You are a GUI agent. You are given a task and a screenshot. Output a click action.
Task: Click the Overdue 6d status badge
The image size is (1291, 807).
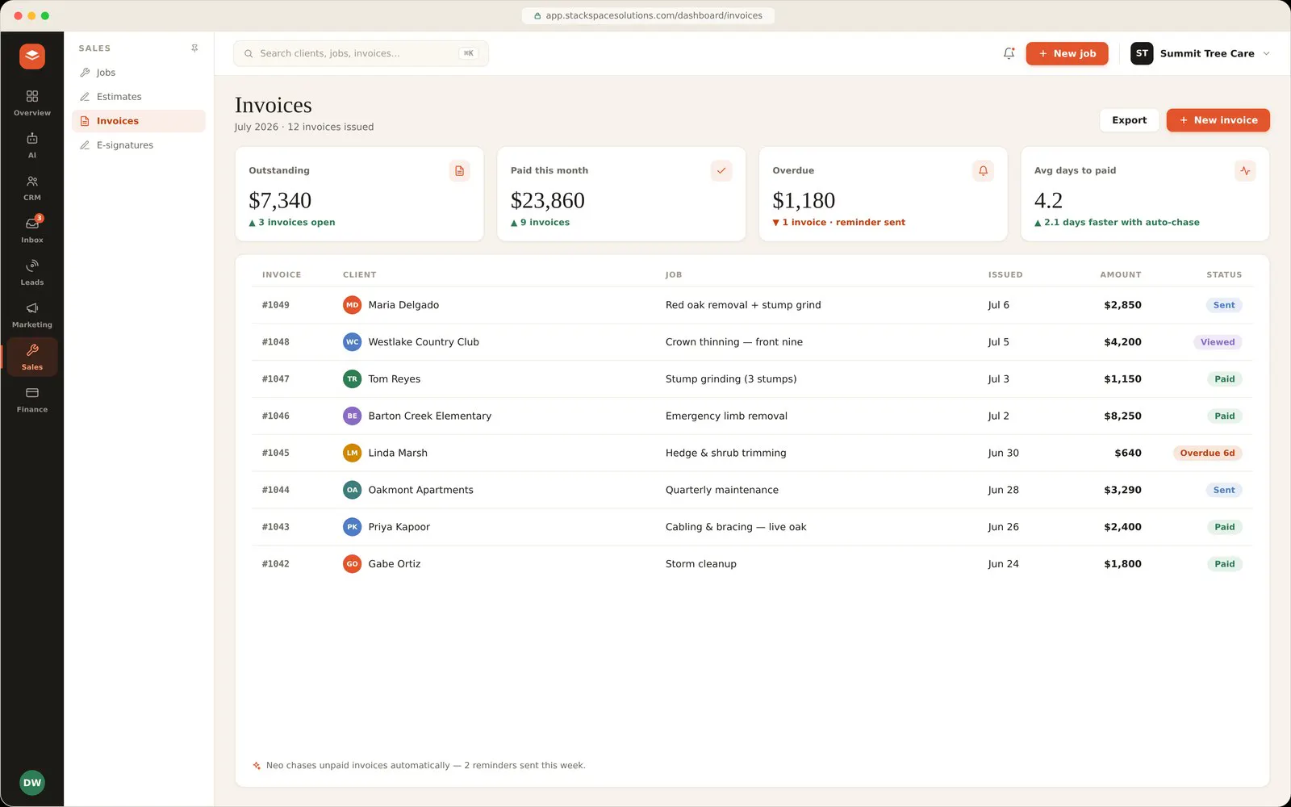(x=1207, y=453)
